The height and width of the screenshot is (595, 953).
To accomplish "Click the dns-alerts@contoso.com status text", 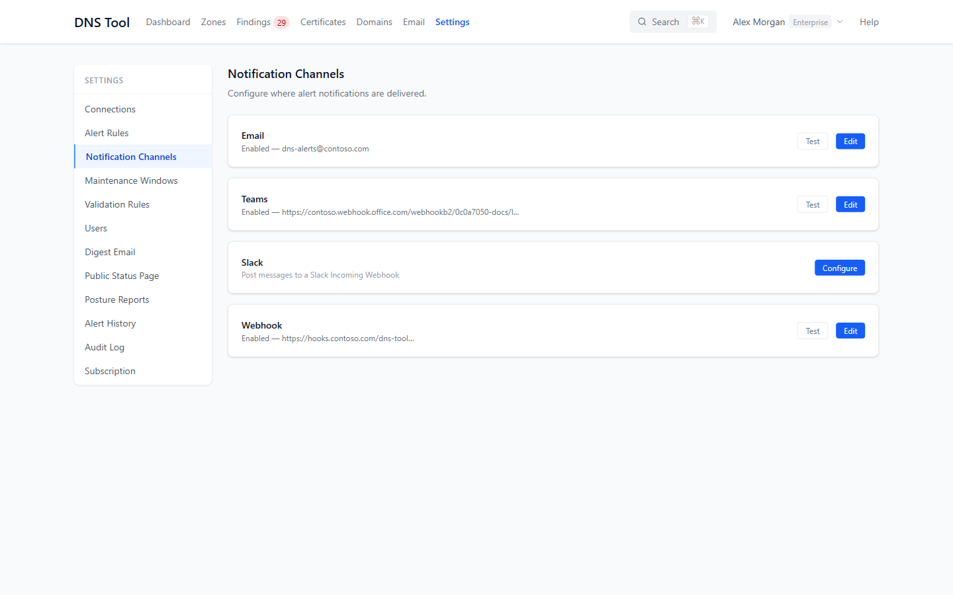I will coord(305,149).
